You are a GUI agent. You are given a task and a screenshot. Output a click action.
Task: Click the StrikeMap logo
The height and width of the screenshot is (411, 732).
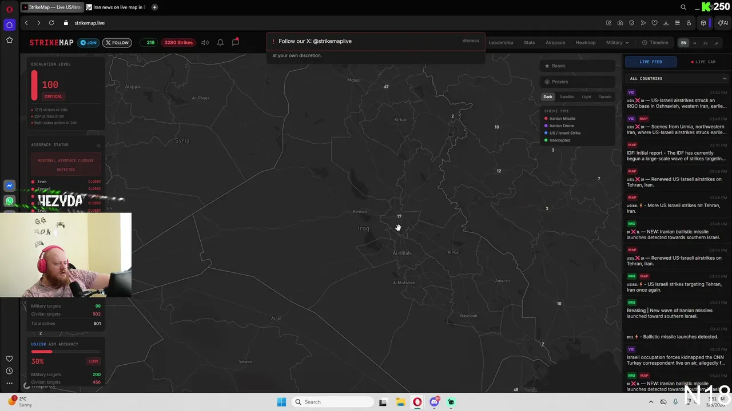pyautogui.click(x=51, y=42)
